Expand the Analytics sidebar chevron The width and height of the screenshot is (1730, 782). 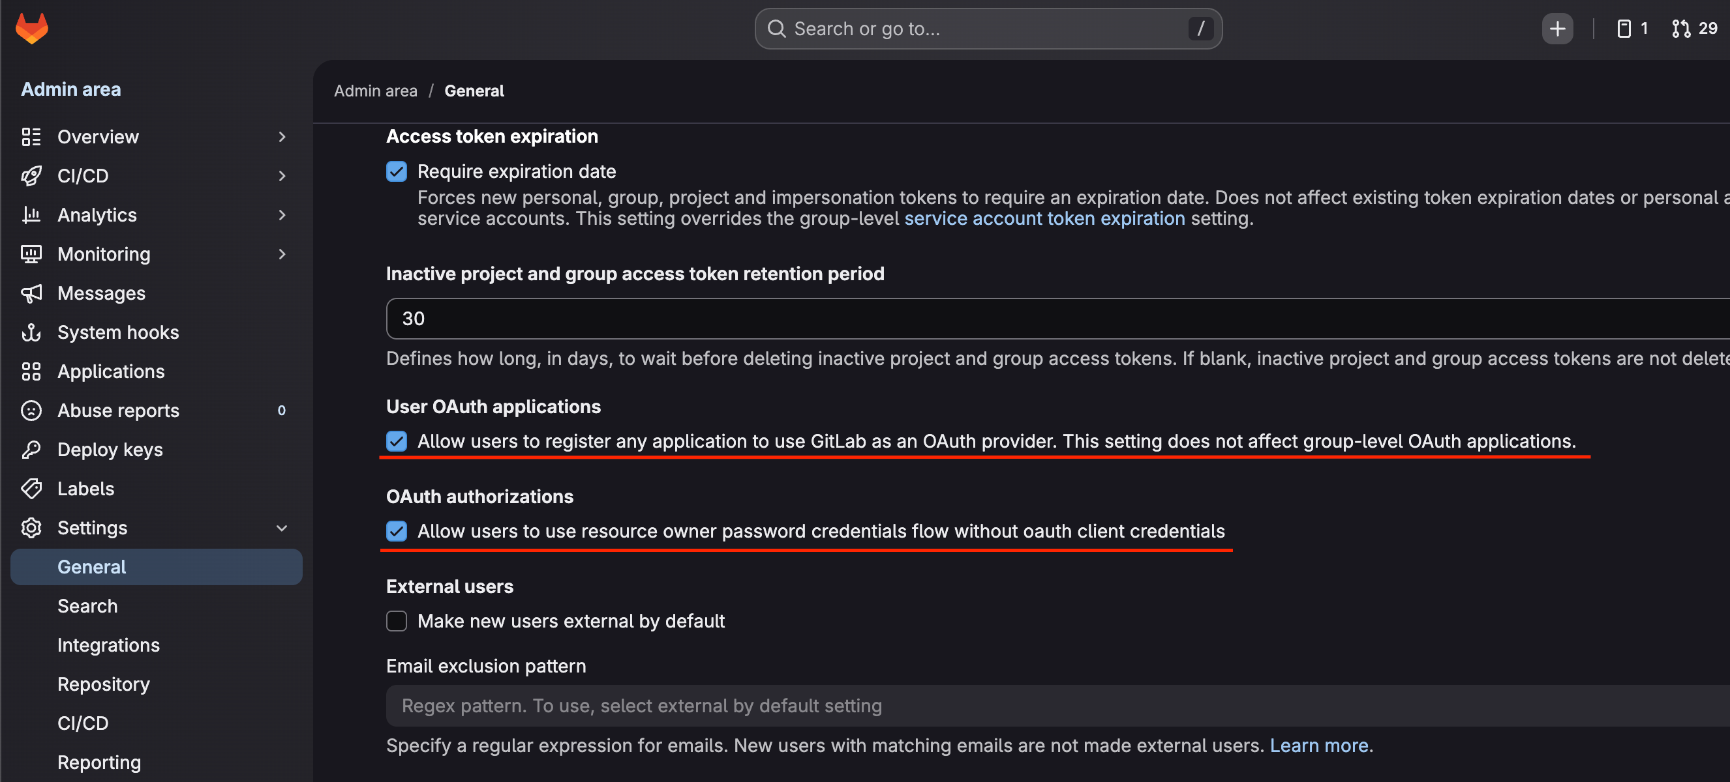pos(282,215)
